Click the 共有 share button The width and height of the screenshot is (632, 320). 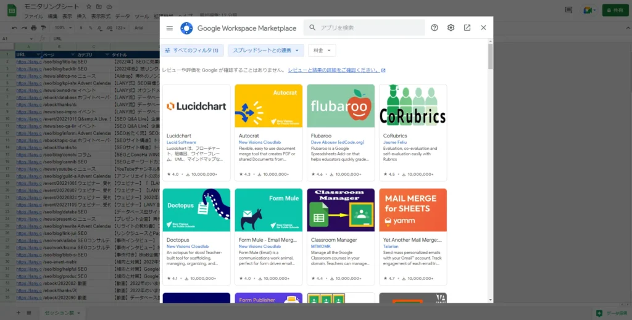(615, 10)
